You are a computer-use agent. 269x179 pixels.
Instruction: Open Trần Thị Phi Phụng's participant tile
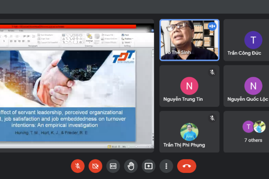tap(189, 132)
